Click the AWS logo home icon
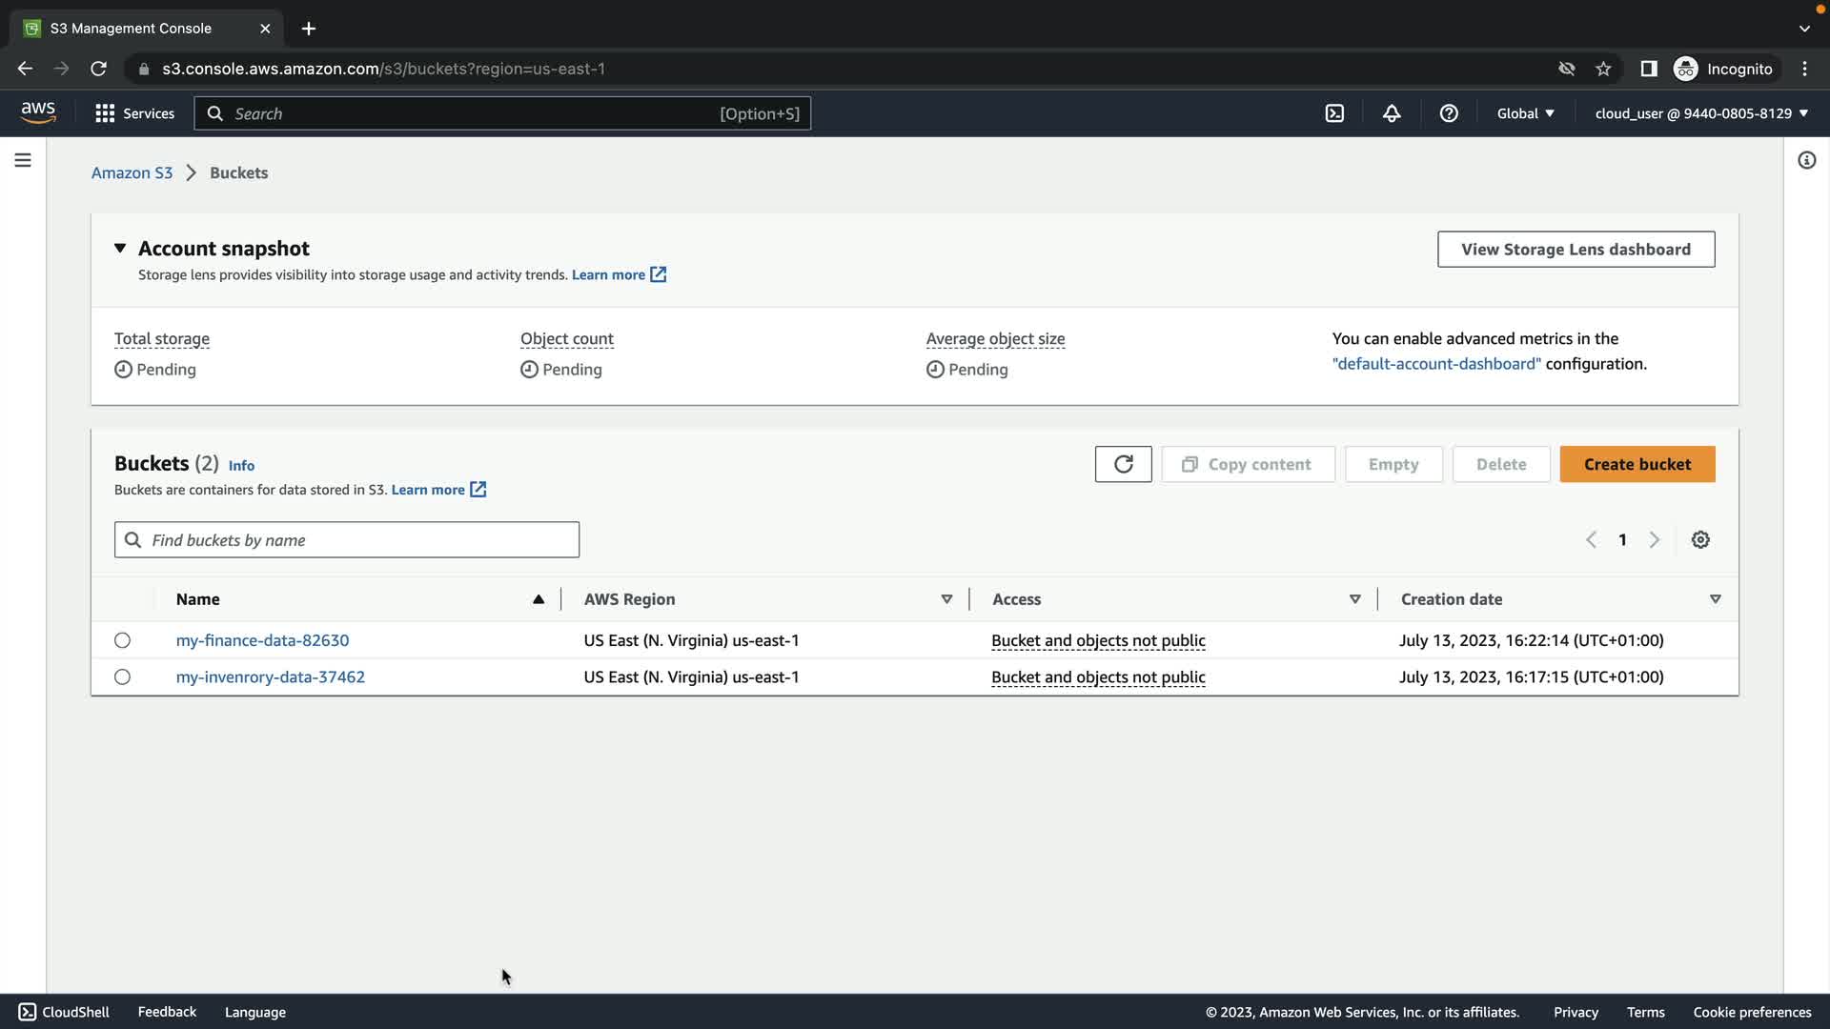 38,112
